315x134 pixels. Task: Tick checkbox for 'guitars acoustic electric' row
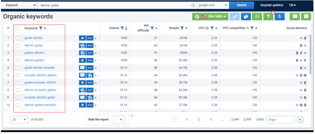18,83
